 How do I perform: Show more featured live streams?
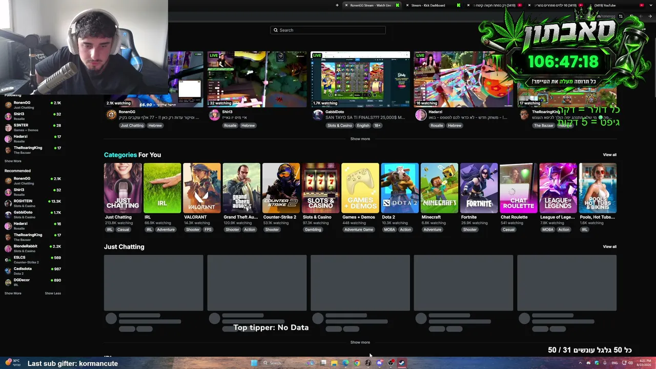tap(360, 139)
